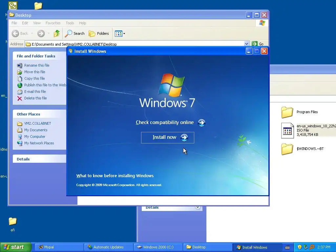Open the Tools menu
336x252 pixels.
70,23
